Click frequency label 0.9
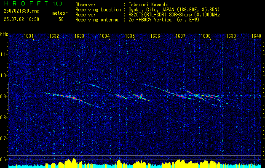 3,97
